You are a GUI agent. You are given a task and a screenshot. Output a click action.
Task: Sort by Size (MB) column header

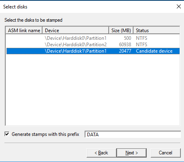121,31
